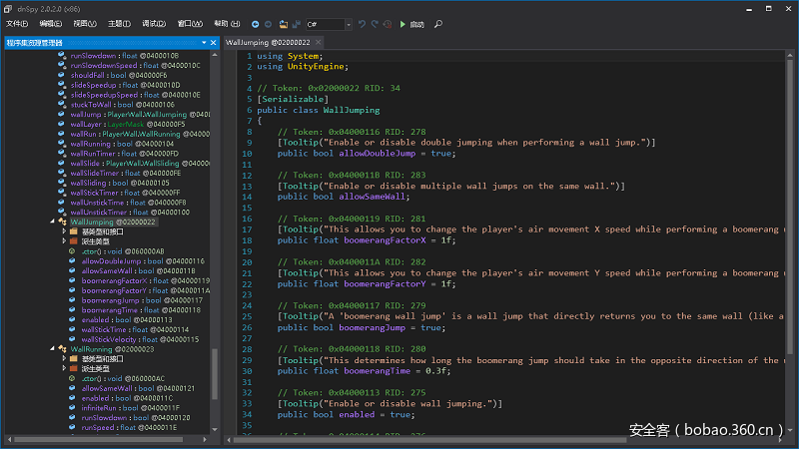Select the WallJumping @02000022 tab

[268, 43]
